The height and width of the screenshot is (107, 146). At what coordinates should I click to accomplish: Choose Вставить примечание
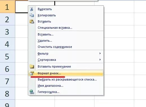(66, 66)
